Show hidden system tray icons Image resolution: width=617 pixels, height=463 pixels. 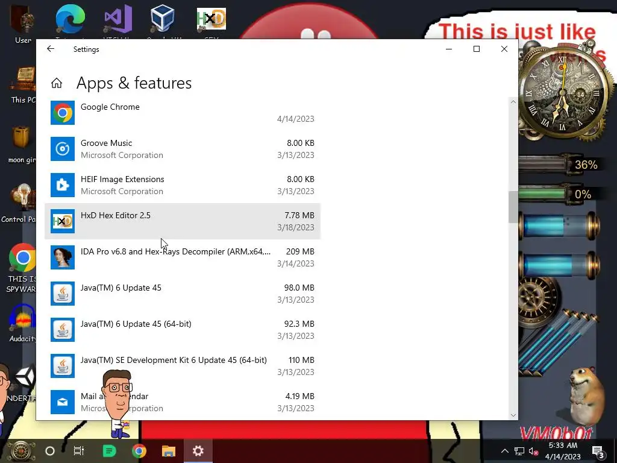[x=504, y=451]
